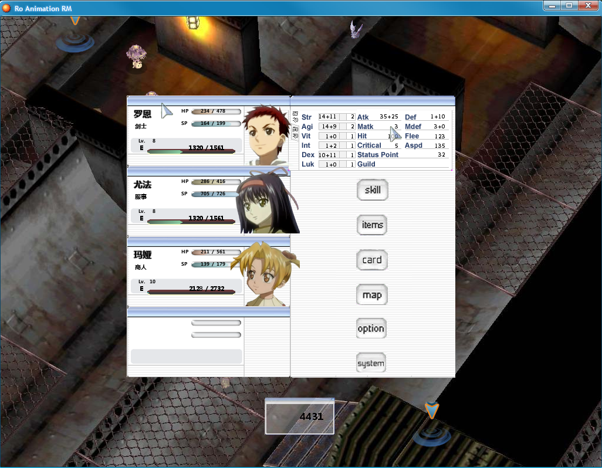
Task: Click the character name 罗恩
Action: [x=143, y=114]
